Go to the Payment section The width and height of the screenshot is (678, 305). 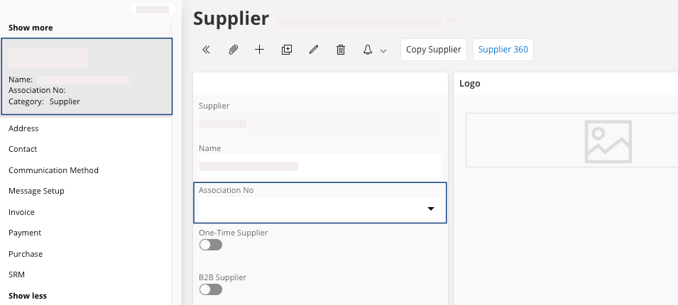(25, 233)
